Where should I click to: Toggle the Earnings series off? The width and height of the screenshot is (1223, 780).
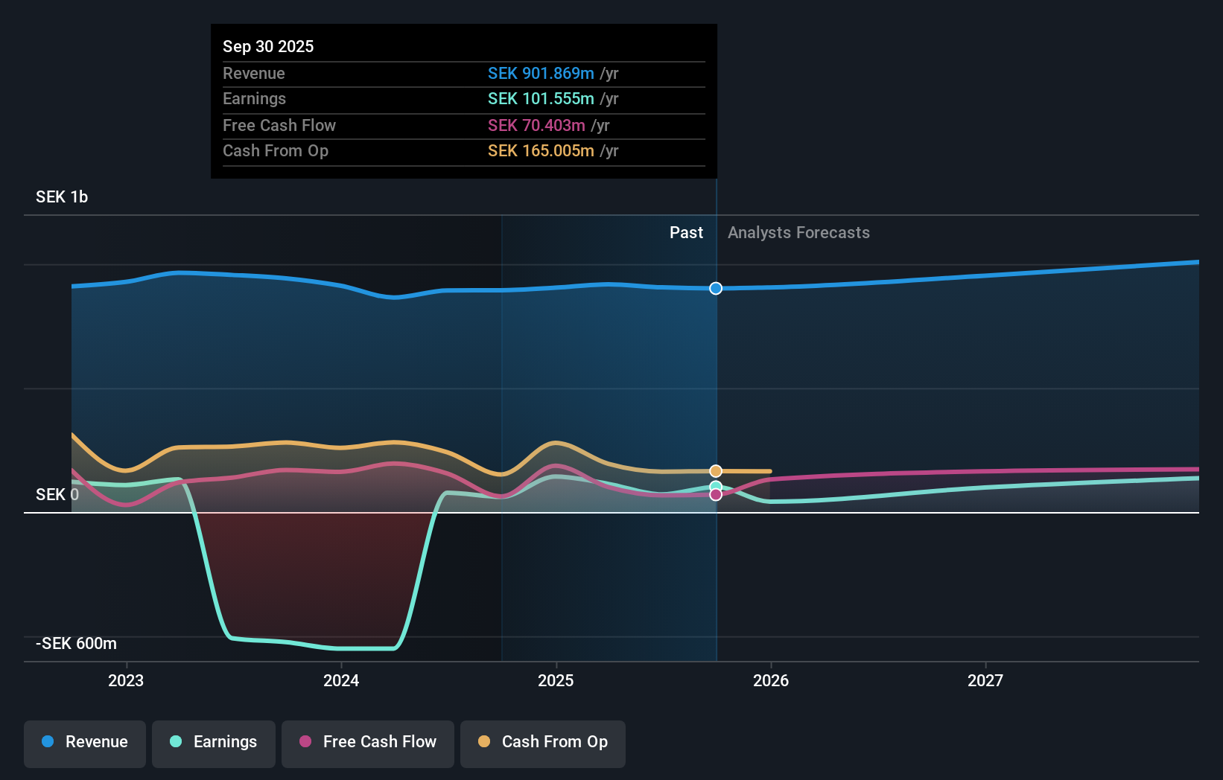[x=214, y=742]
